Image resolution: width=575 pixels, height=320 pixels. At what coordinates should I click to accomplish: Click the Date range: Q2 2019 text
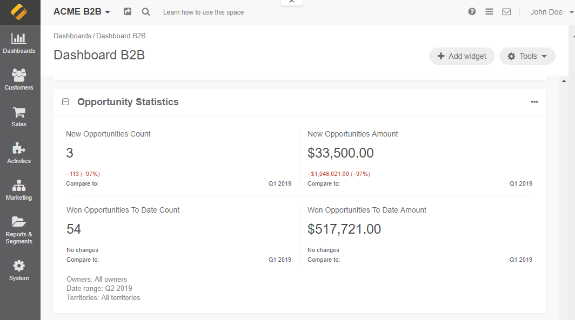click(x=99, y=289)
